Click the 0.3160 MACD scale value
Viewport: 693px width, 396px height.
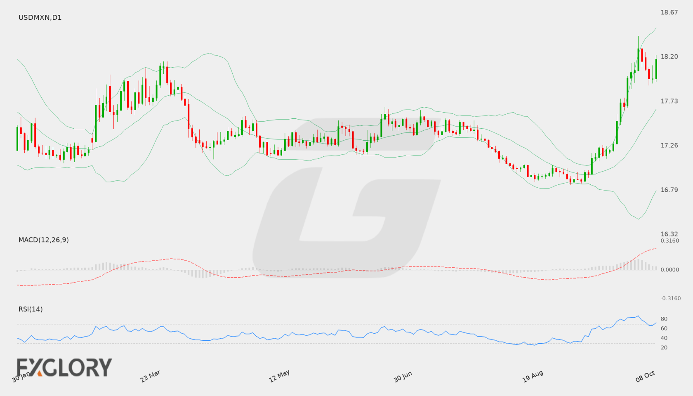click(x=670, y=240)
